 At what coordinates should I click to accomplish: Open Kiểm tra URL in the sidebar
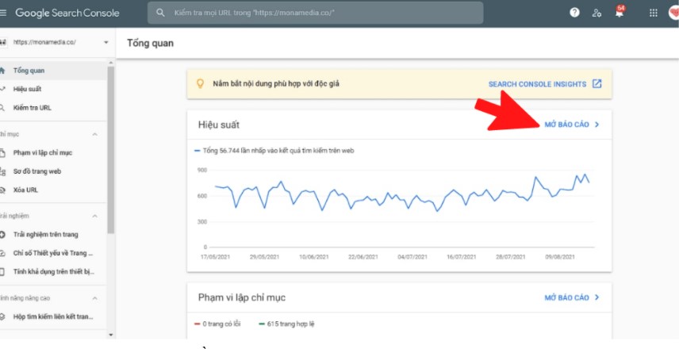pos(53,108)
